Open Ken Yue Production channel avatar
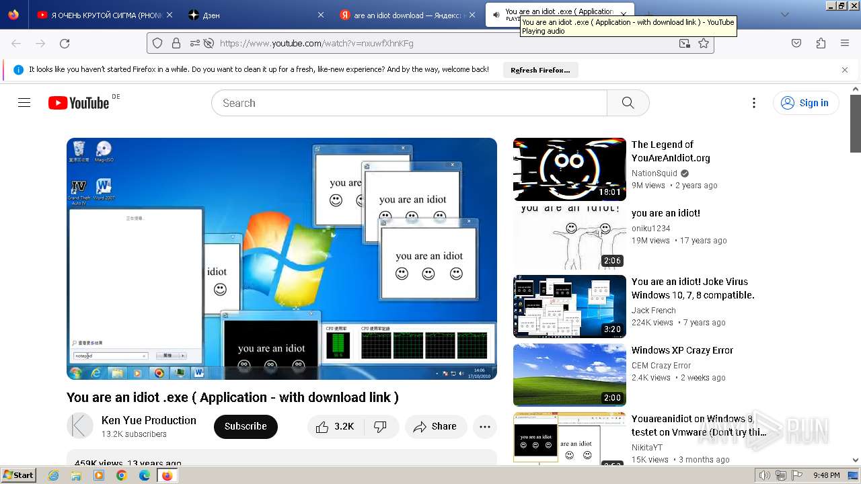Image resolution: width=861 pixels, height=484 pixels. click(80, 426)
